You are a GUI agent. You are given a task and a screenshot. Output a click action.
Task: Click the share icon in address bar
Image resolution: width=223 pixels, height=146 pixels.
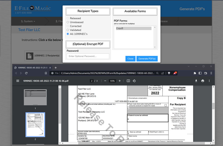pyautogui.click(x=163, y=73)
